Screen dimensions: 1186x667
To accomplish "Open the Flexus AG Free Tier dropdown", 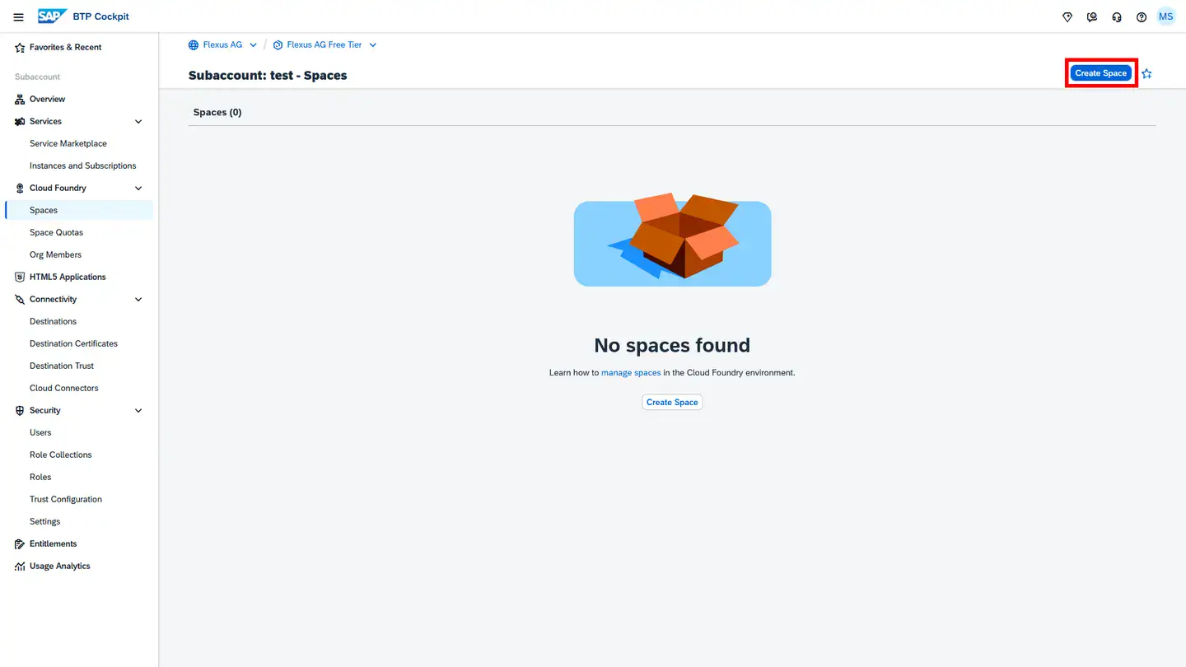I will point(372,45).
